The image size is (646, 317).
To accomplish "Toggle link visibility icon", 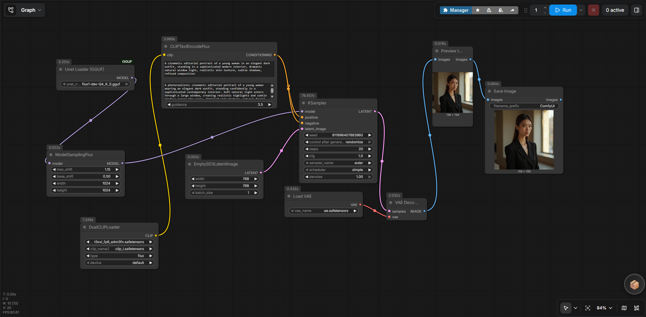I will (x=637, y=308).
